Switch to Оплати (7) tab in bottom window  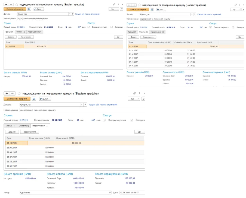point(24,126)
